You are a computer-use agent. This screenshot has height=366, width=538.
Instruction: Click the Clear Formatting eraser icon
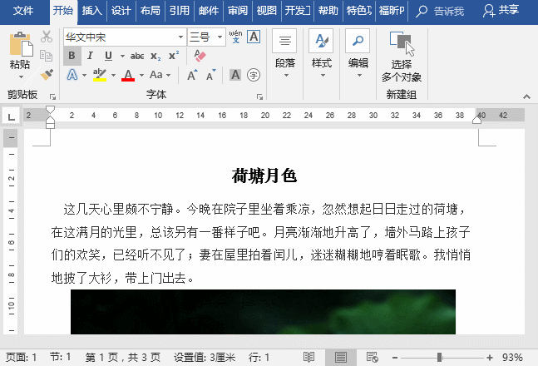pyautogui.click(x=200, y=55)
